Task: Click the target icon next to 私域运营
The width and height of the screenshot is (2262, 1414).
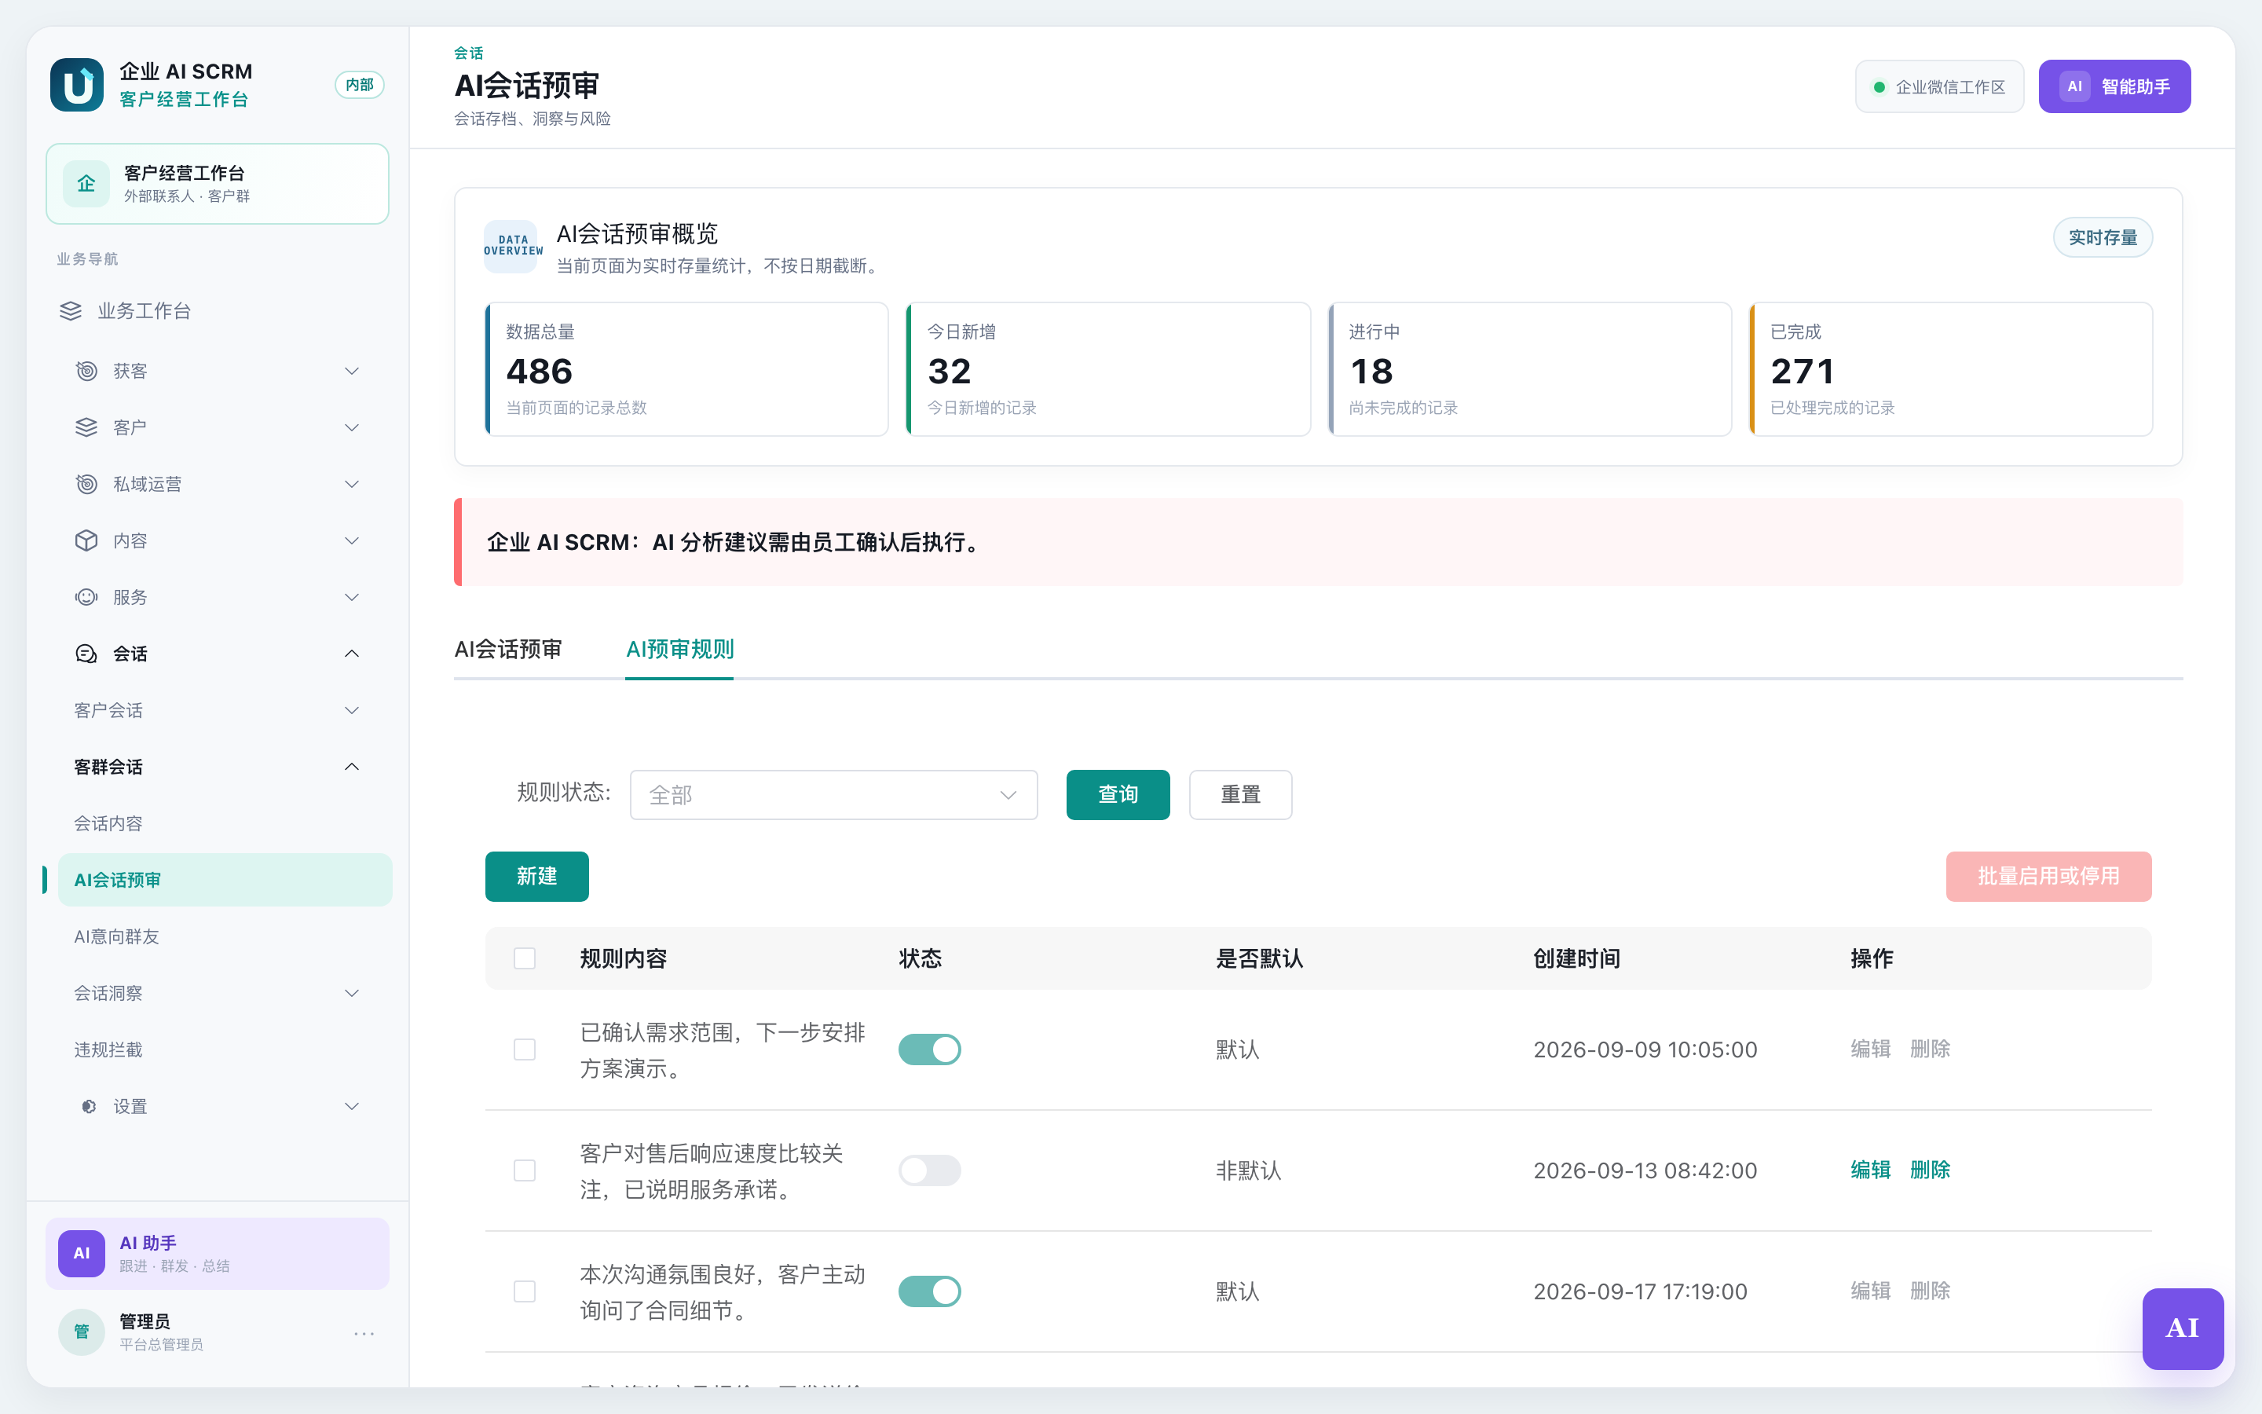Action: tap(86, 485)
